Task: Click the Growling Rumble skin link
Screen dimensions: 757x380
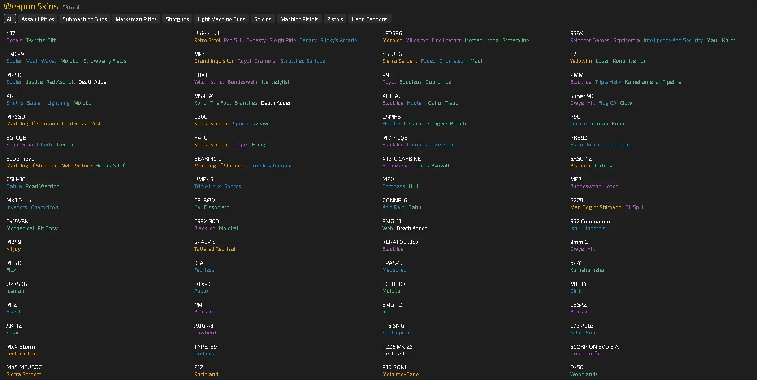Action: (270, 166)
